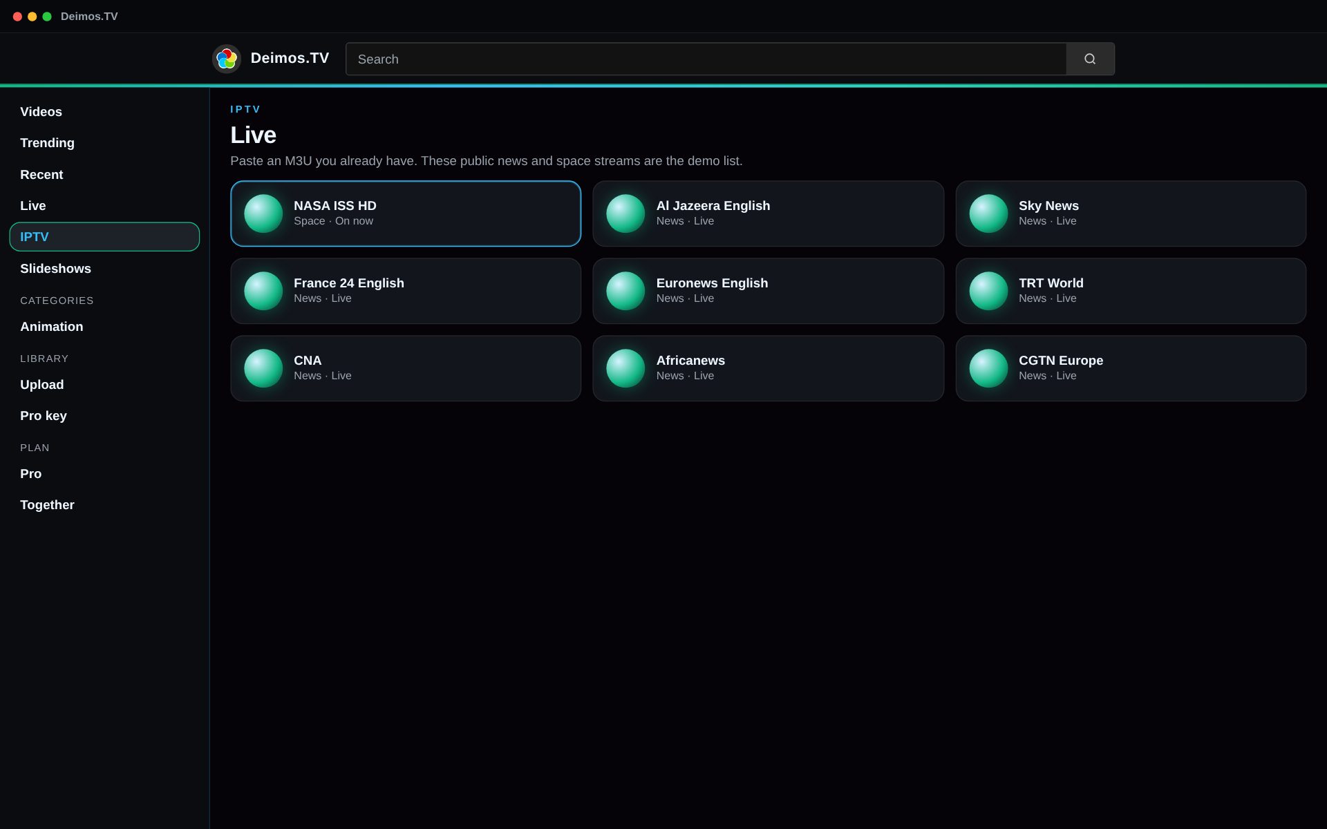This screenshot has width=1327, height=829.
Task: Click the Live page heading
Action: pos(253,135)
